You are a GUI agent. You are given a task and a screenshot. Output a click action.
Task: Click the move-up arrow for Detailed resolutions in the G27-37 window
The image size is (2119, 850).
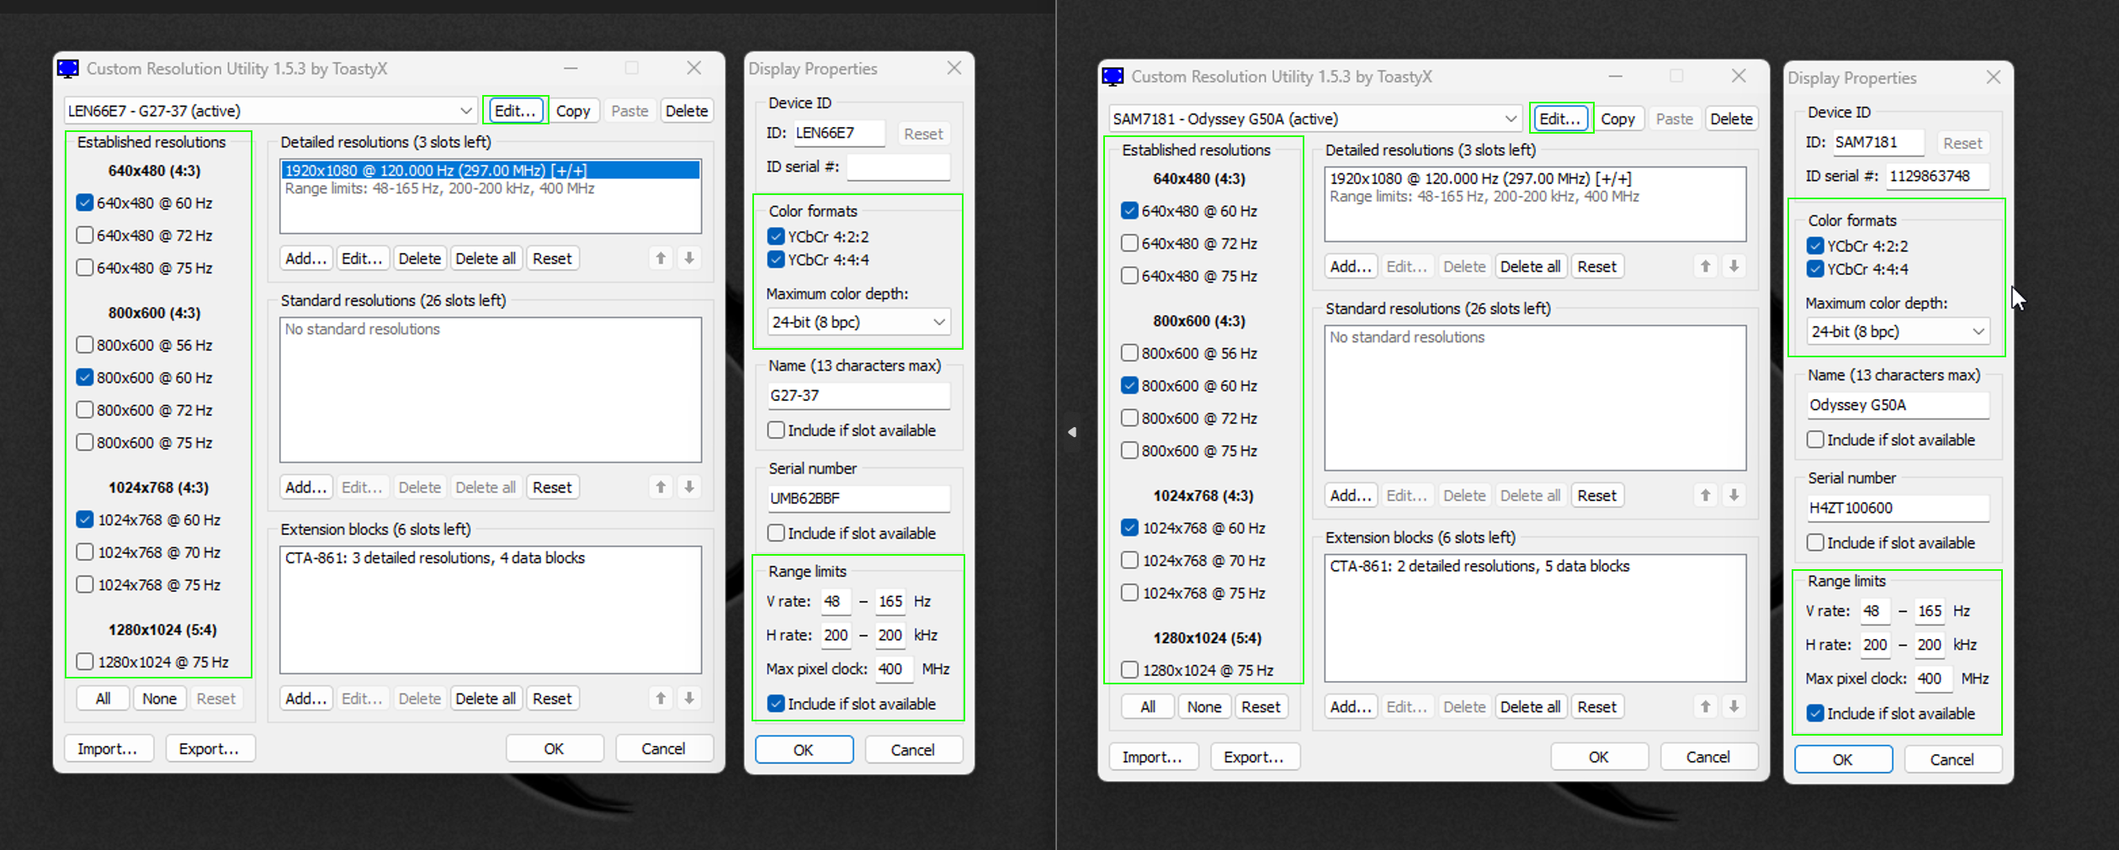[661, 258]
